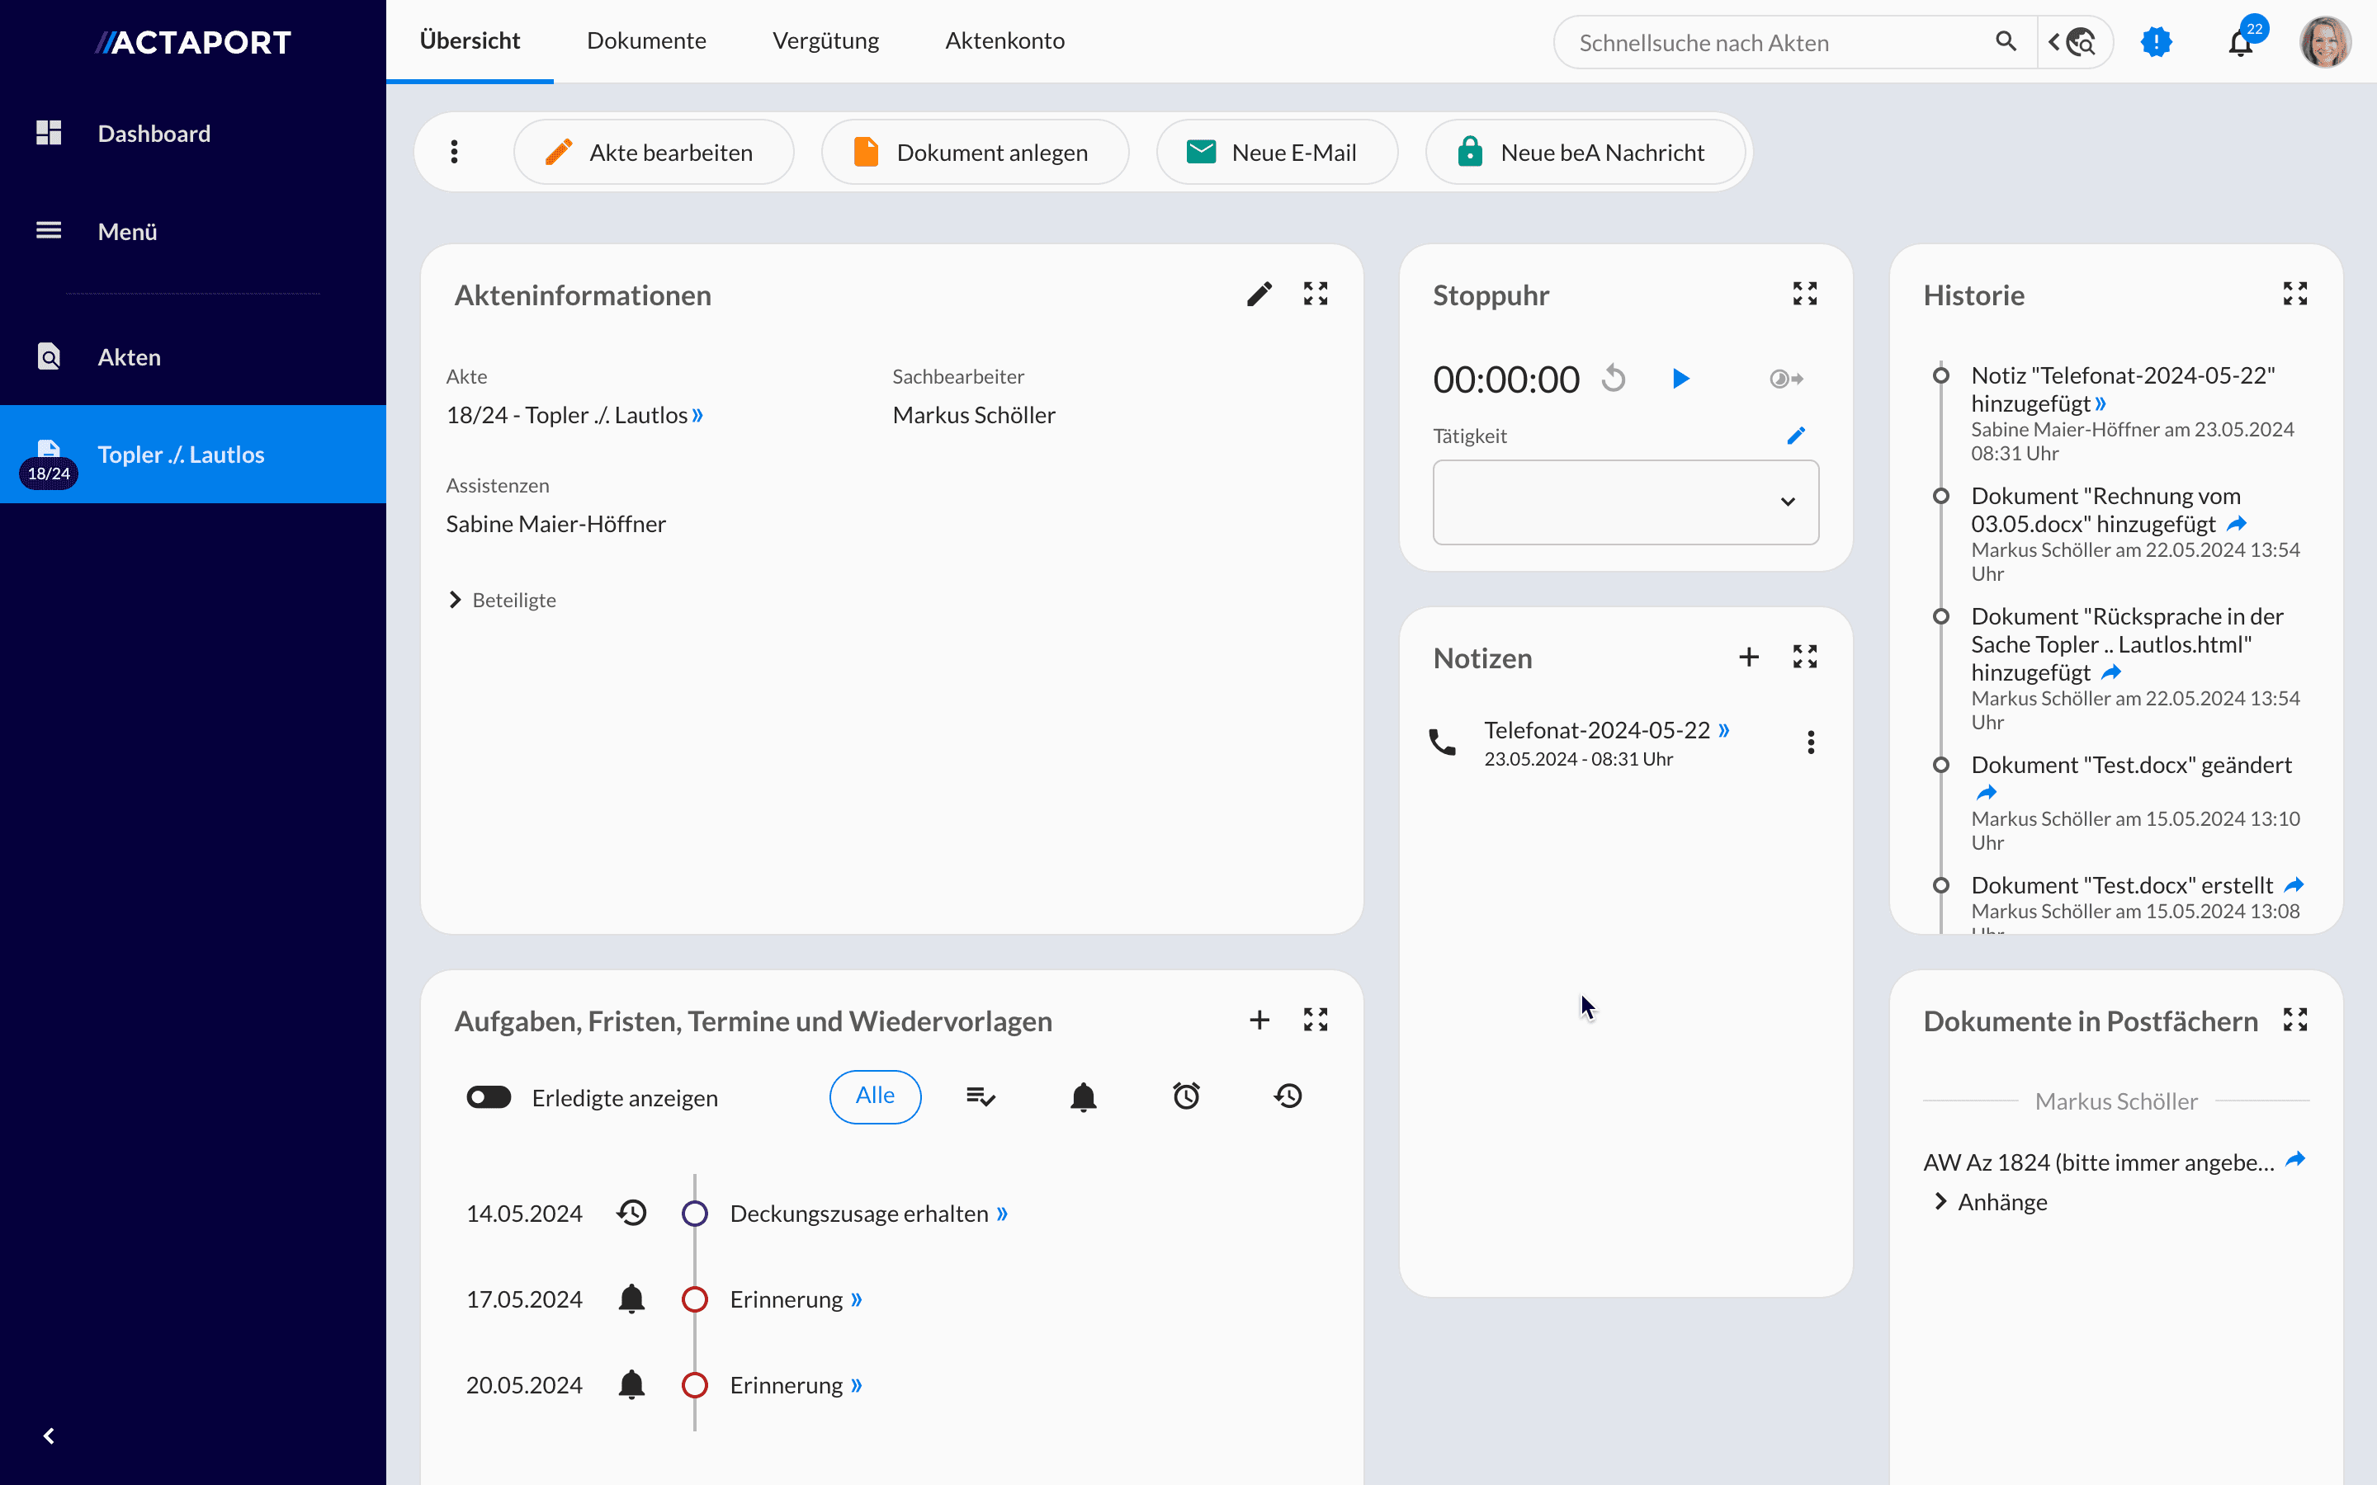Jump to Test.docx geändert entry arrow
Viewport: 2377px width, 1485px height.
click(x=1986, y=793)
